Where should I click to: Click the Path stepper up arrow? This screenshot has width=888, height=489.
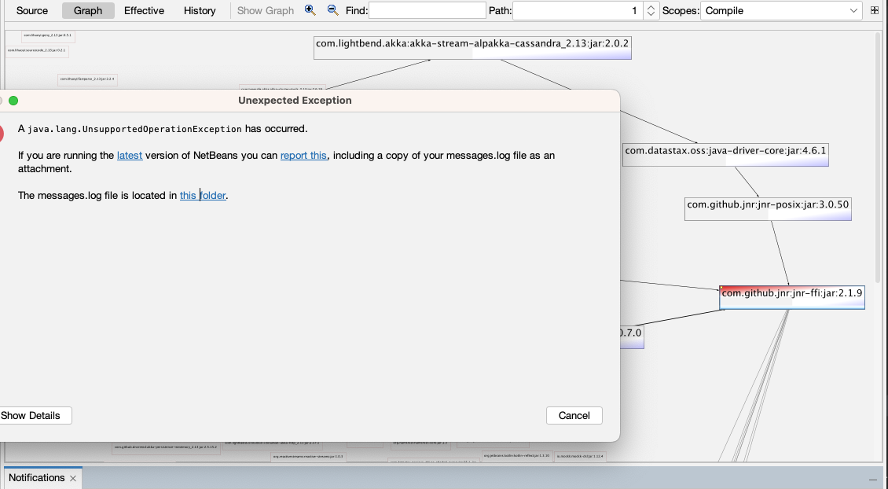coord(651,7)
